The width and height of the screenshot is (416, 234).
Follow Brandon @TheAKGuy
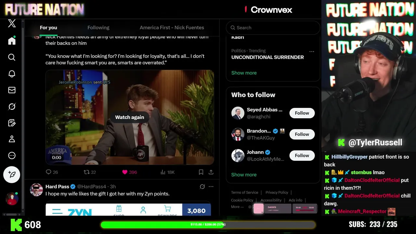point(302,134)
